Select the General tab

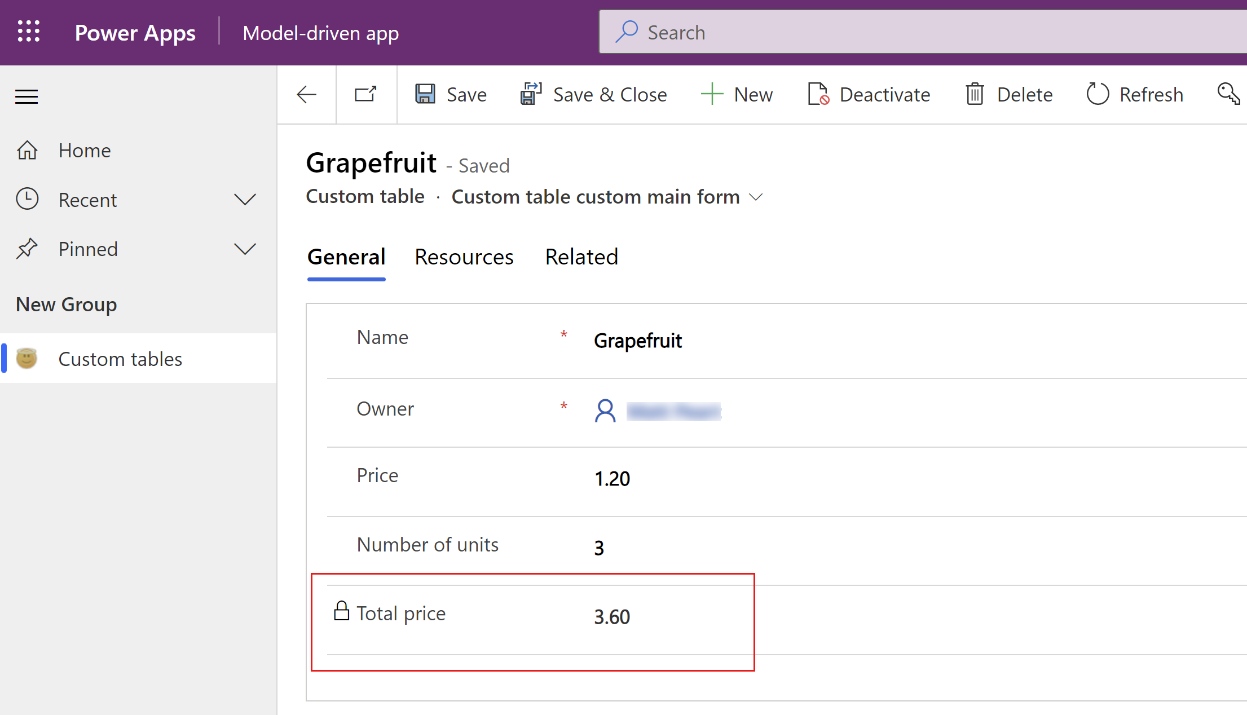pyautogui.click(x=346, y=256)
